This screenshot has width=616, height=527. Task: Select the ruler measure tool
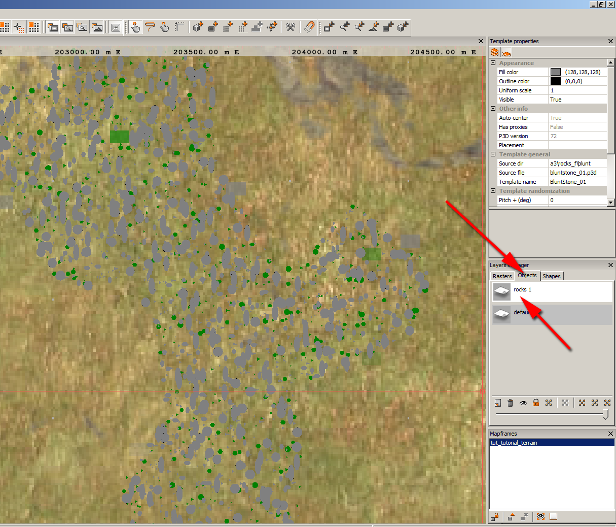coord(179,27)
